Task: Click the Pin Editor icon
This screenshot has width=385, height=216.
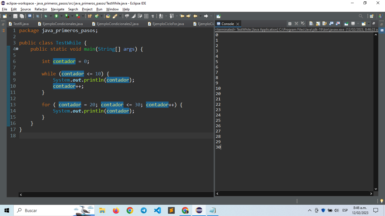Action: click(x=218, y=16)
